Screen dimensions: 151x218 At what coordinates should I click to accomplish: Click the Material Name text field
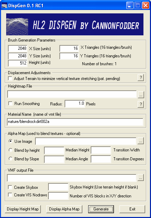point(75,122)
